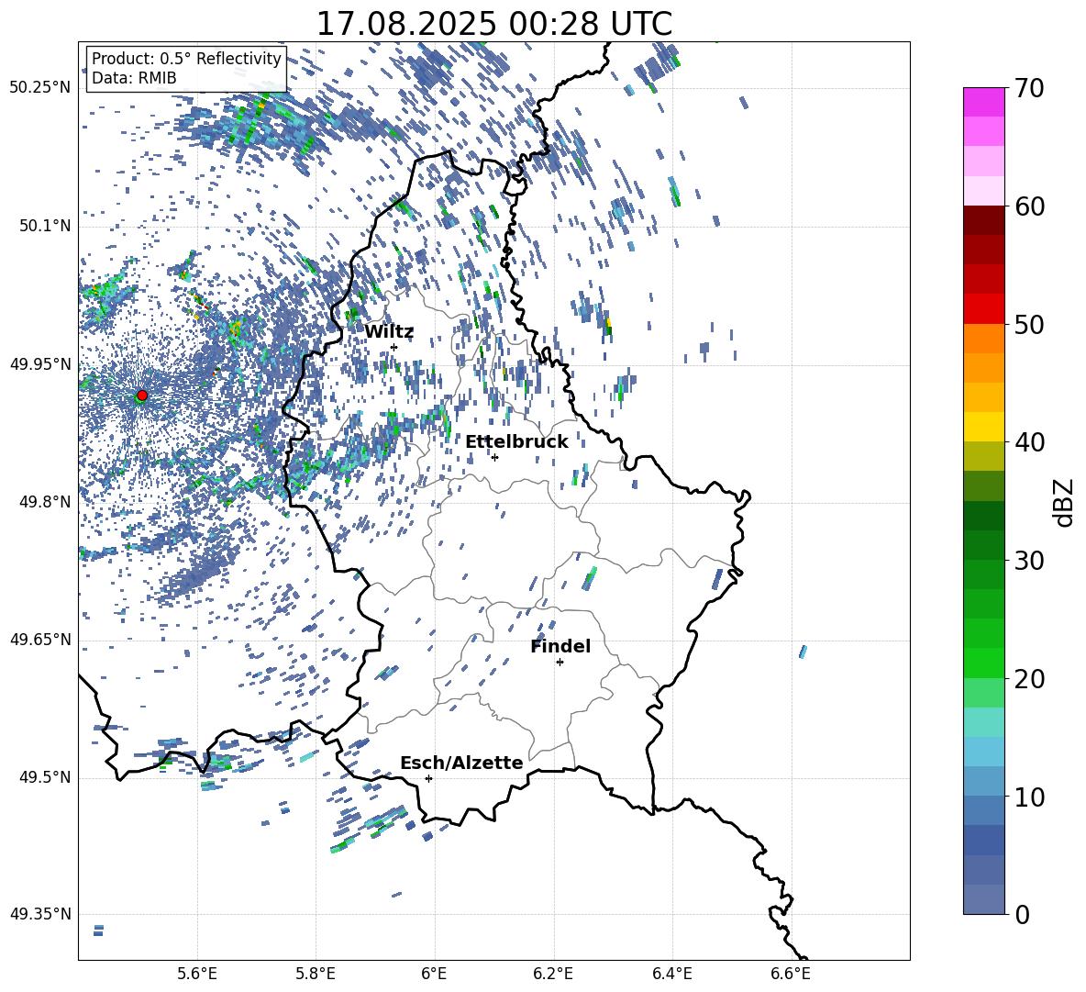The image size is (1086, 992).
Task: Click the 70 tick on the colorbar
Action: (1028, 89)
